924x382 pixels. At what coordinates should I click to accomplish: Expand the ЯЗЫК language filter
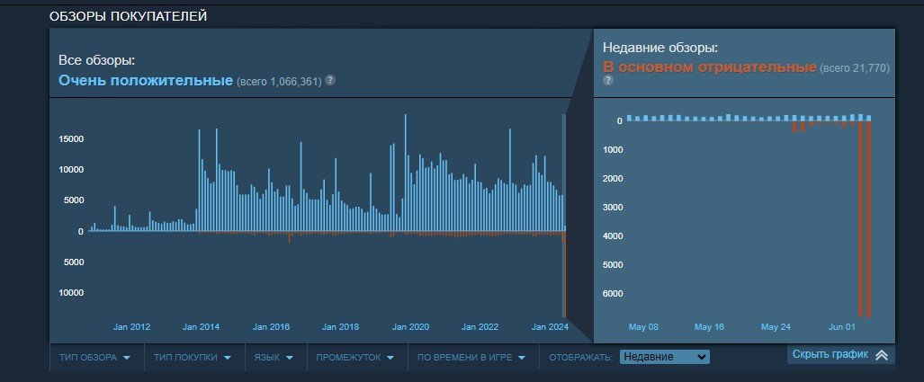pyautogui.click(x=274, y=357)
